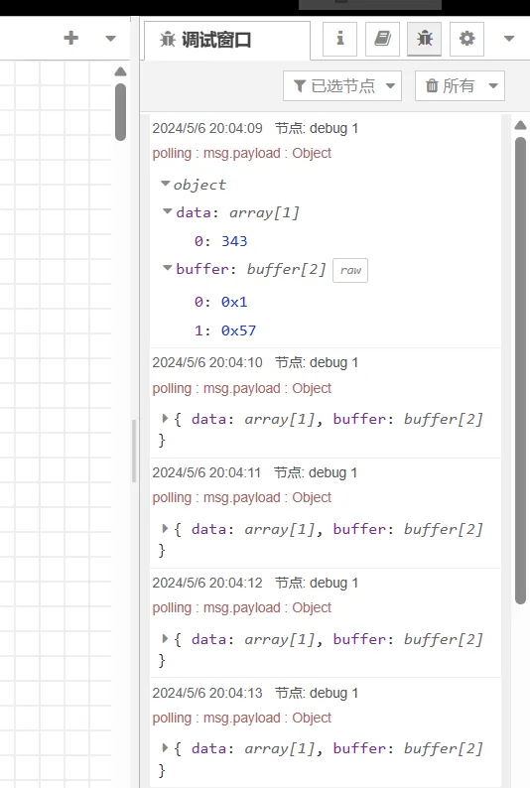Toggle buffer display with raw button
This screenshot has height=788, width=530.
click(350, 270)
